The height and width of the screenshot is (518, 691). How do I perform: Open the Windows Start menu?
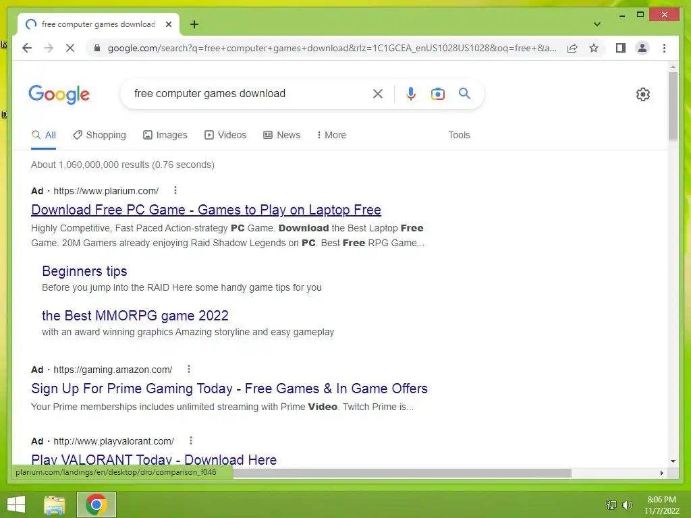(x=16, y=505)
